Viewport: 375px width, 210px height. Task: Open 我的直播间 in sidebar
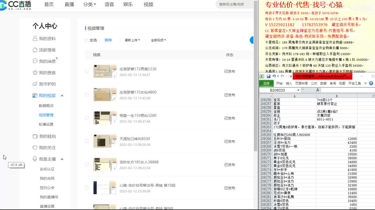[49, 197]
